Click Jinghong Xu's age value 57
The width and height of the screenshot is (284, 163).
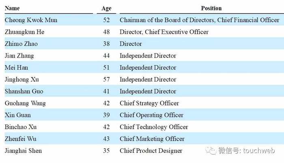tap(106, 79)
